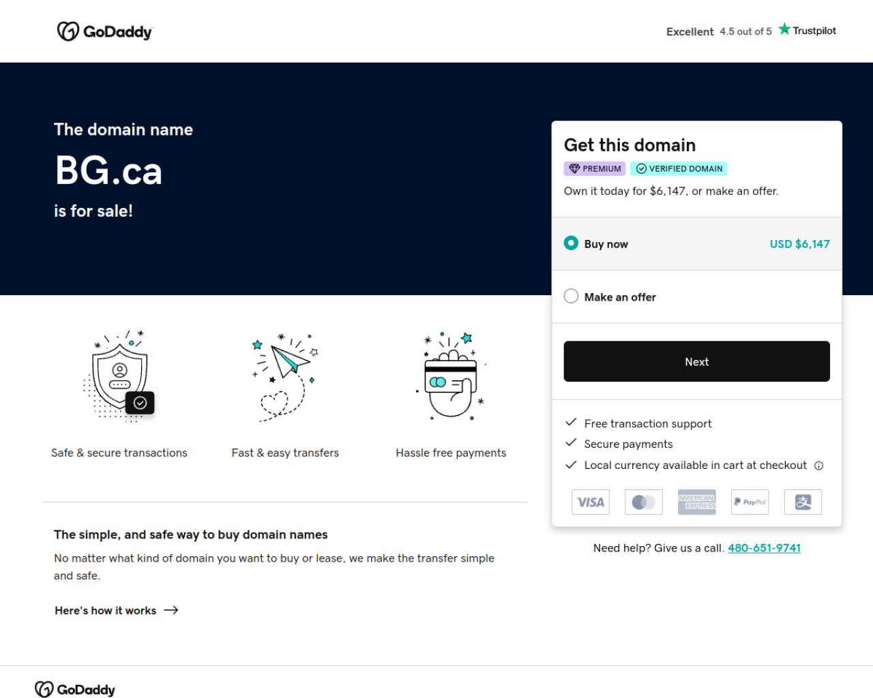
Task: Click the arrow next to how it works
Action: click(171, 610)
